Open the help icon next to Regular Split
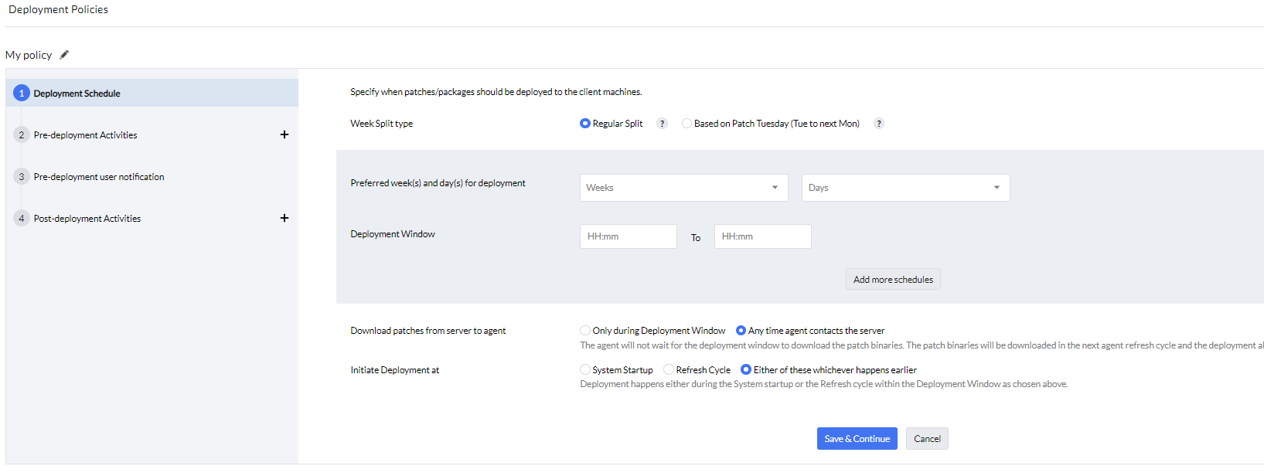This screenshot has height=476, width=1264. (x=662, y=124)
